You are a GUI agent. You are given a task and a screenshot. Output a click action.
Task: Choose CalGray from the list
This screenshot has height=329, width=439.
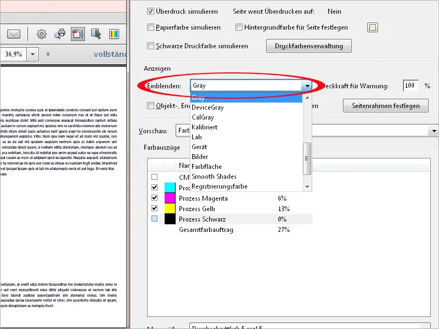[x=246, y=117]
